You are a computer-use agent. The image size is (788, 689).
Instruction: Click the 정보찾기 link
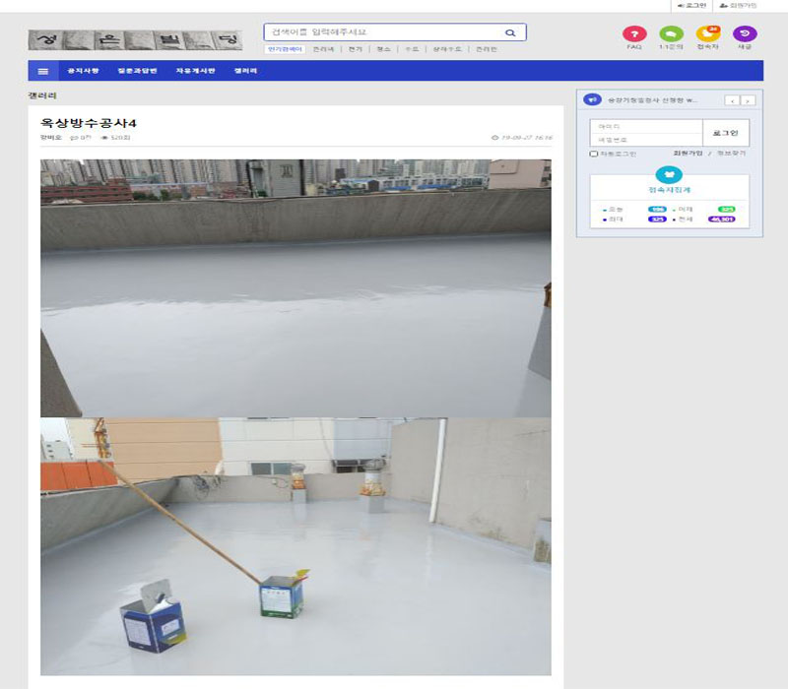[731, 154]
